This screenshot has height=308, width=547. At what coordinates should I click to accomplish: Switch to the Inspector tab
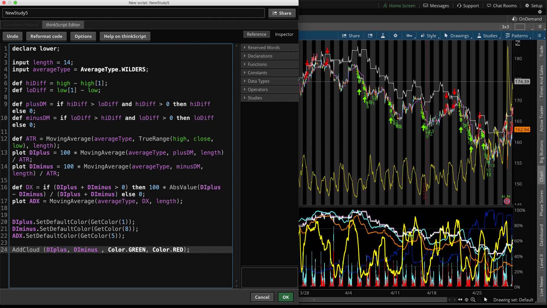click(284, 34)
